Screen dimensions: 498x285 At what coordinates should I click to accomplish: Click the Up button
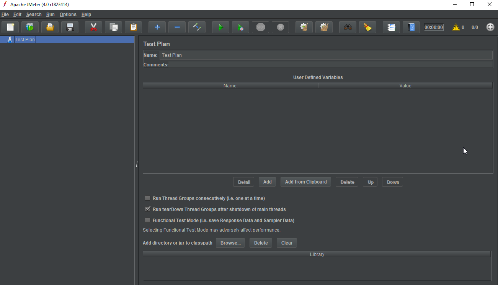[371, 182]
